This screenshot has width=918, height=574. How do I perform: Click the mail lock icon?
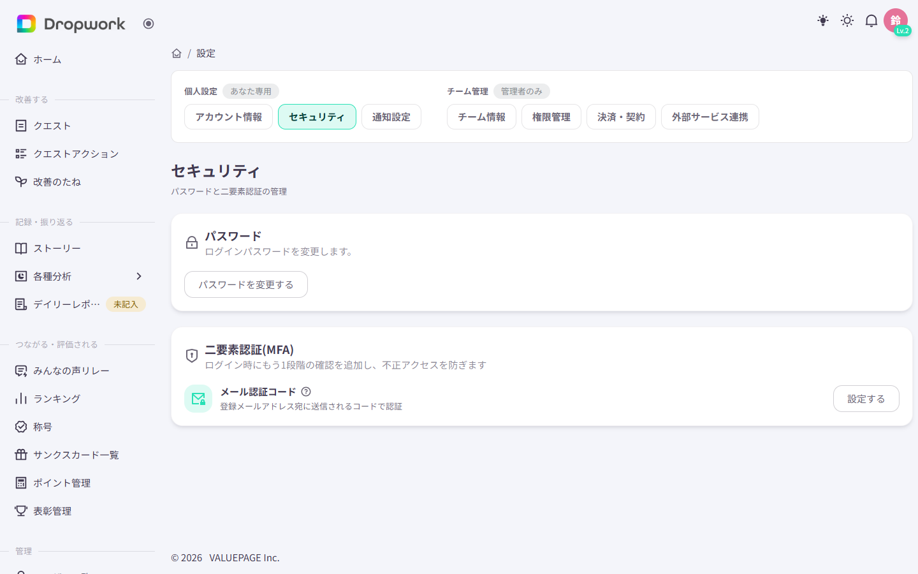(x=198, y=399)
